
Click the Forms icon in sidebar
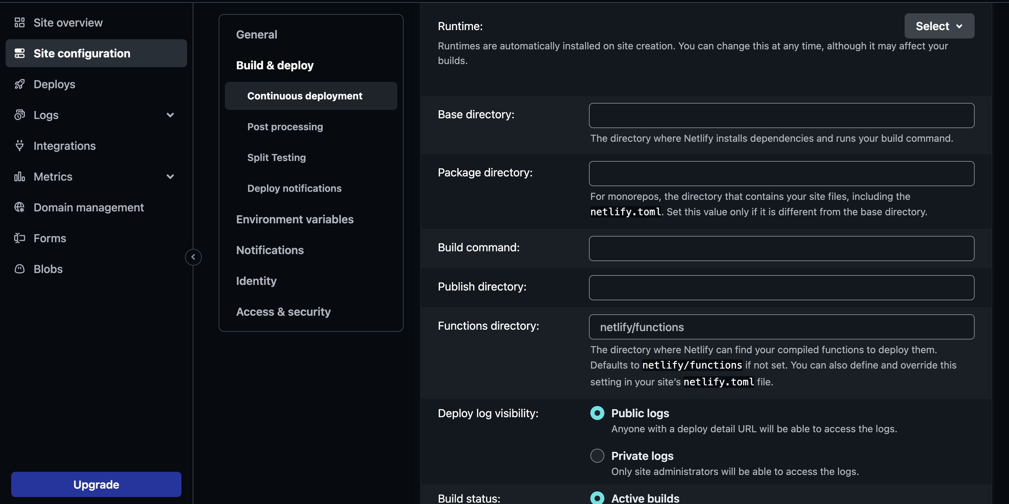[x=20, y=238]
